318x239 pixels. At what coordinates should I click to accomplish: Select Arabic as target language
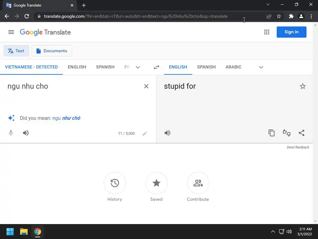234,67
